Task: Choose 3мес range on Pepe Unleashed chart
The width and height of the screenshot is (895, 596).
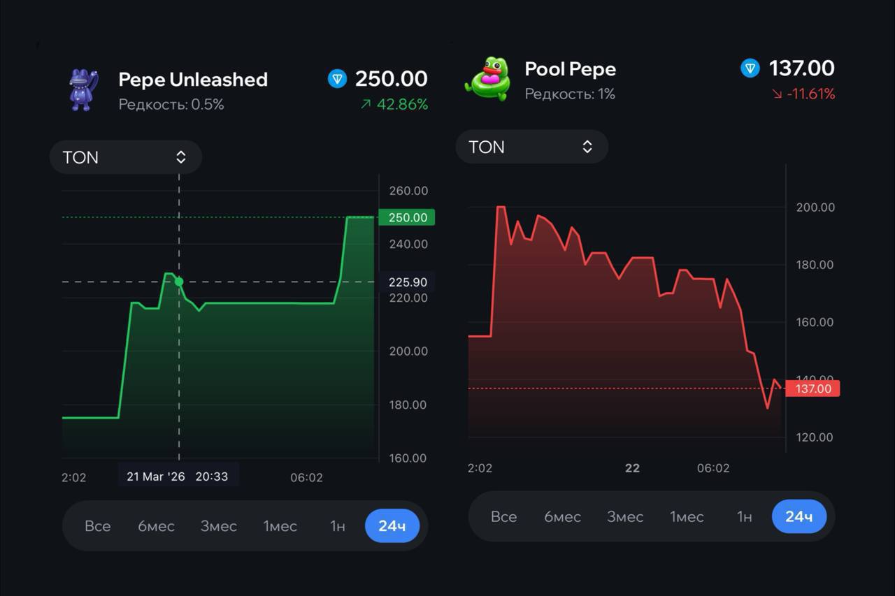Action: point(218,526)
